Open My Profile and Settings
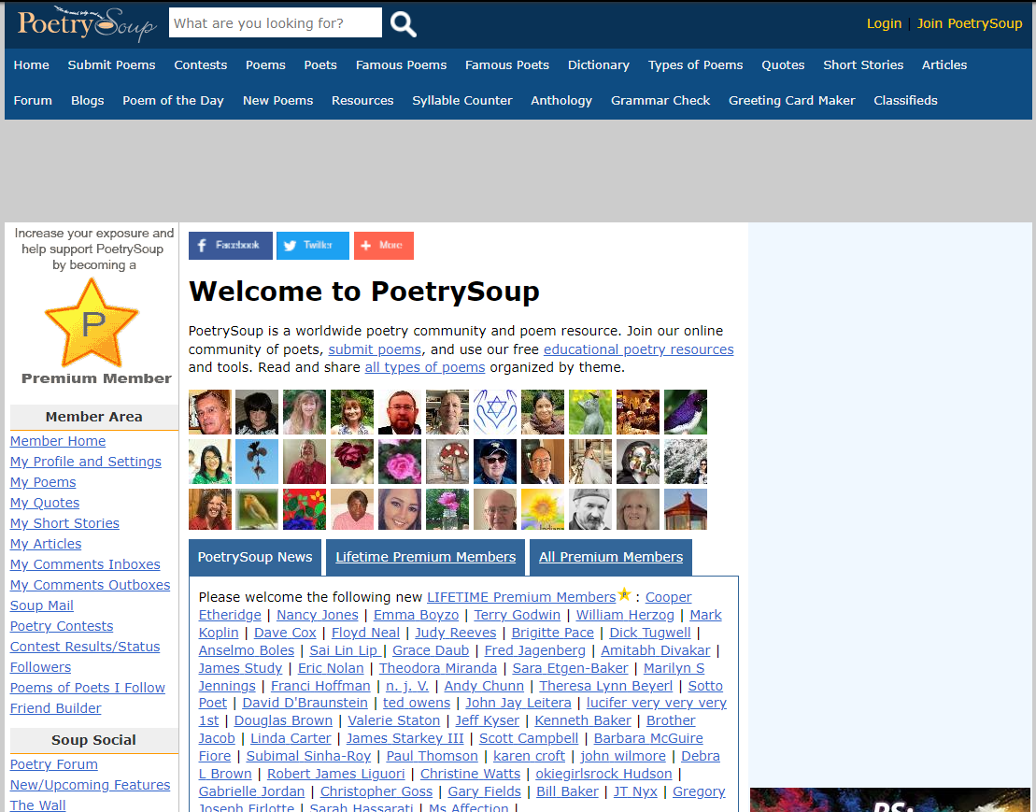Screen dimensions: 1036x812 pyautogui.click(x=86, y=462)
